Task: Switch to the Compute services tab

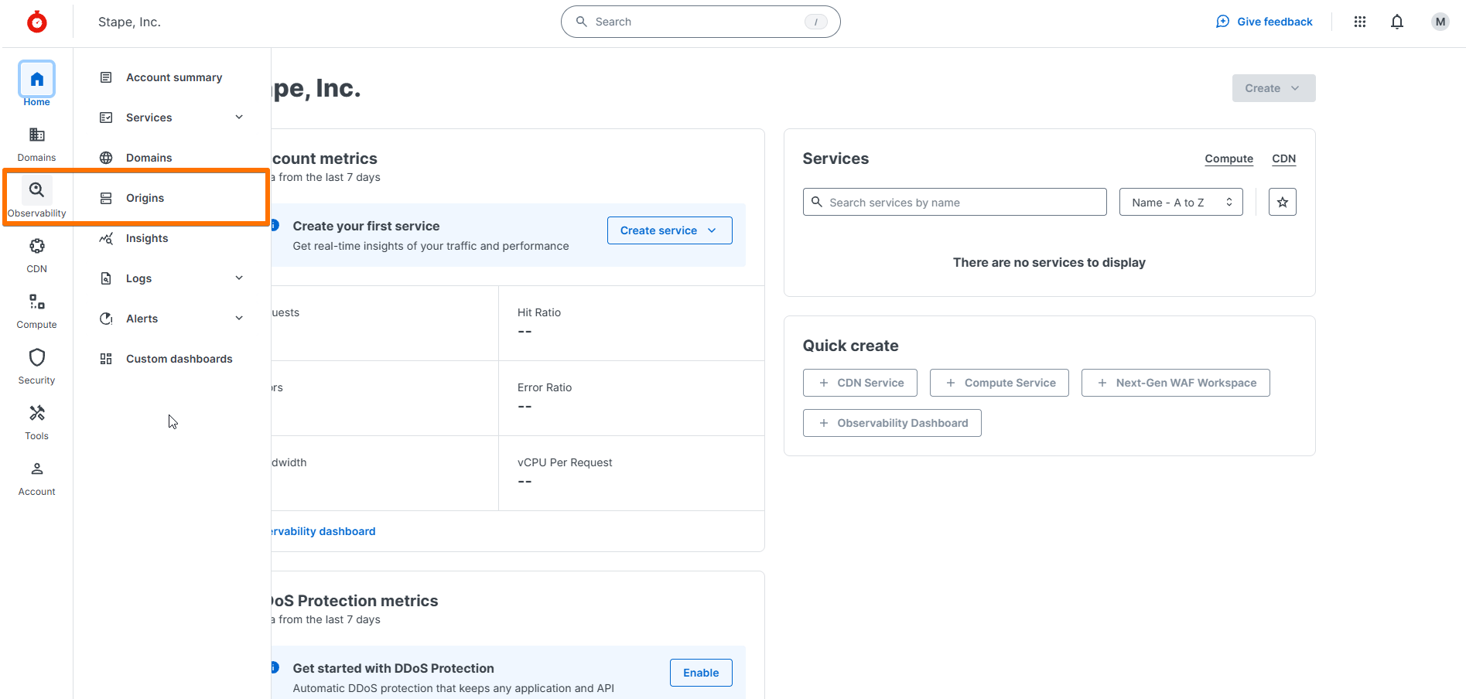Action: click(1229, 159)
